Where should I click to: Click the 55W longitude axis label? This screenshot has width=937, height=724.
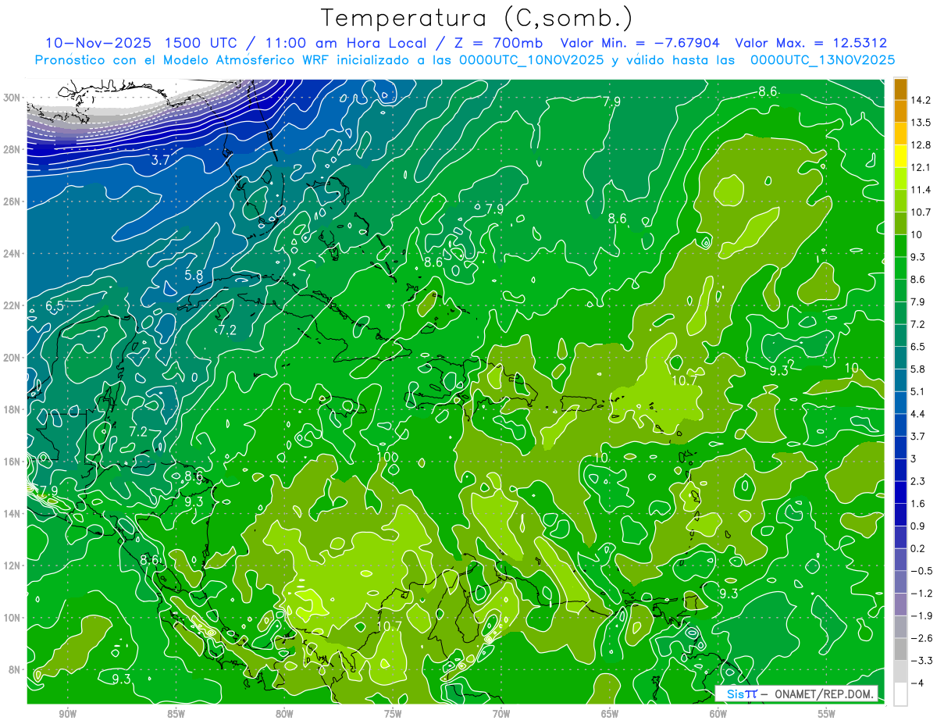click(x=827, y=714)
